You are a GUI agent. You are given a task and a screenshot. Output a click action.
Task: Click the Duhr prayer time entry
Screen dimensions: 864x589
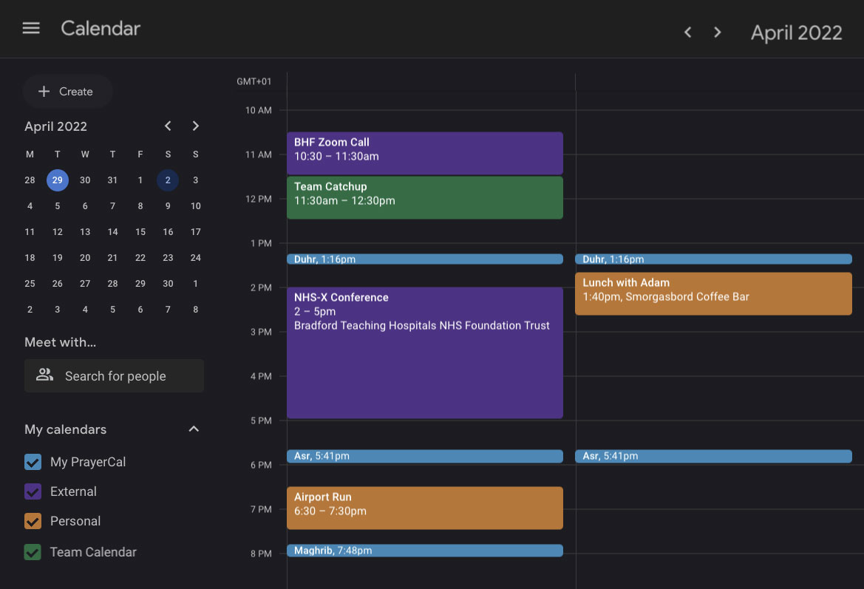pos(424,259)
